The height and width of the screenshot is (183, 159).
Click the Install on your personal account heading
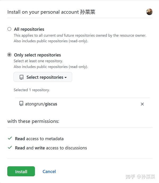coord(51,12)
